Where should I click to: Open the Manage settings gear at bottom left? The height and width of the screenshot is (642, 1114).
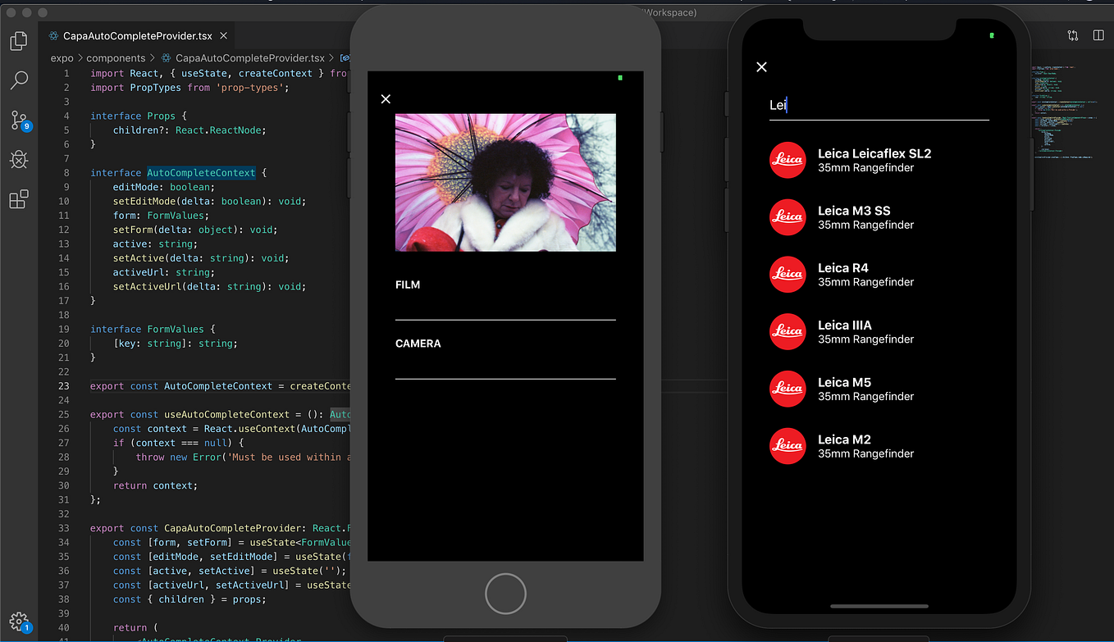pos(18,622)
